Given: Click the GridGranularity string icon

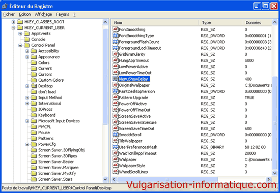Looking at the screenshot, I should pos(116,54).
